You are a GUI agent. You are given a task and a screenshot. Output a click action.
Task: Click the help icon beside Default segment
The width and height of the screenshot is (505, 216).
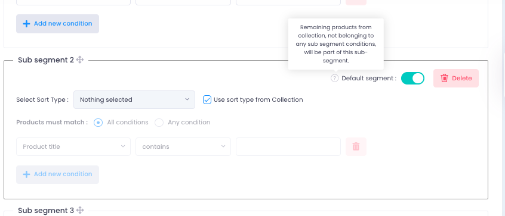(x=335, y=78)
